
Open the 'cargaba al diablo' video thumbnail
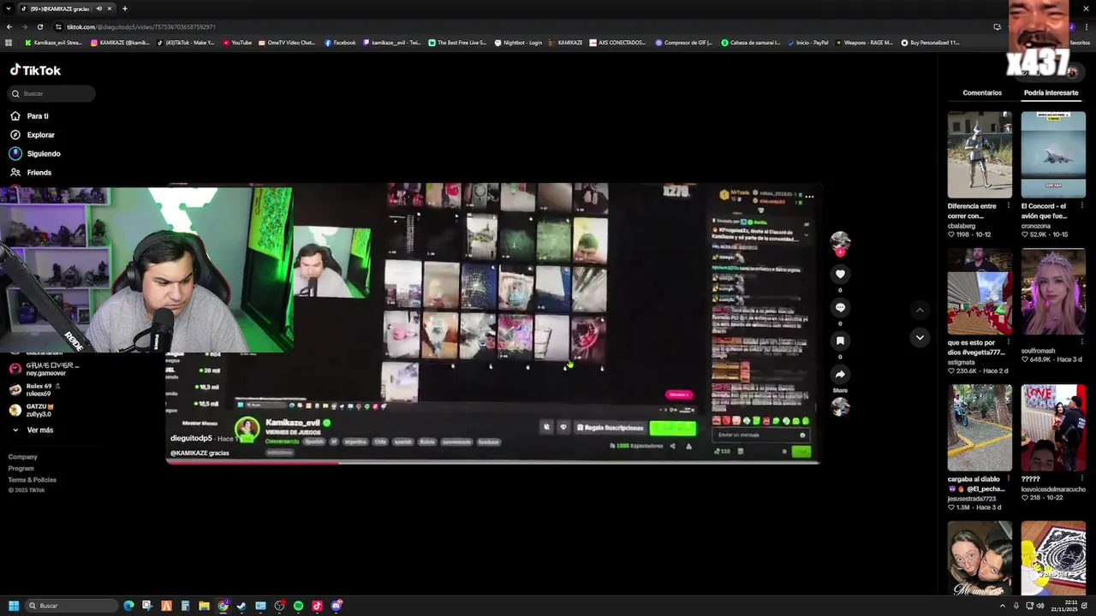[x=980, y=428]
